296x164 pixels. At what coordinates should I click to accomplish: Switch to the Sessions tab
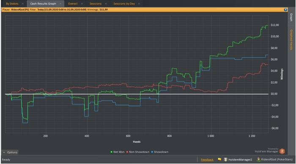96,3
